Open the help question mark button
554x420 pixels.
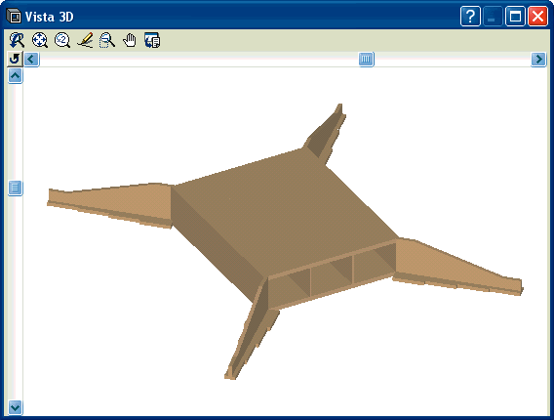[470, 17]
